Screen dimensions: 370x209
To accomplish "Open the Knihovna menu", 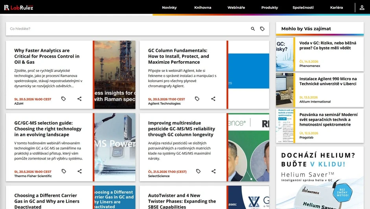I will coord(203,7).
